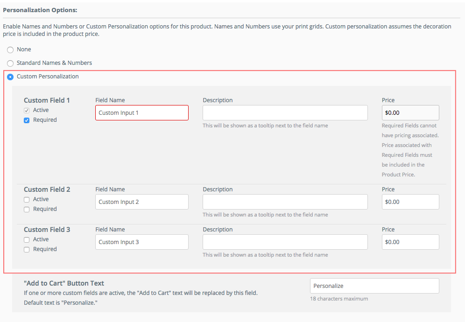
Task: Click the Personalize button text field
Action: tap(374, 286)
